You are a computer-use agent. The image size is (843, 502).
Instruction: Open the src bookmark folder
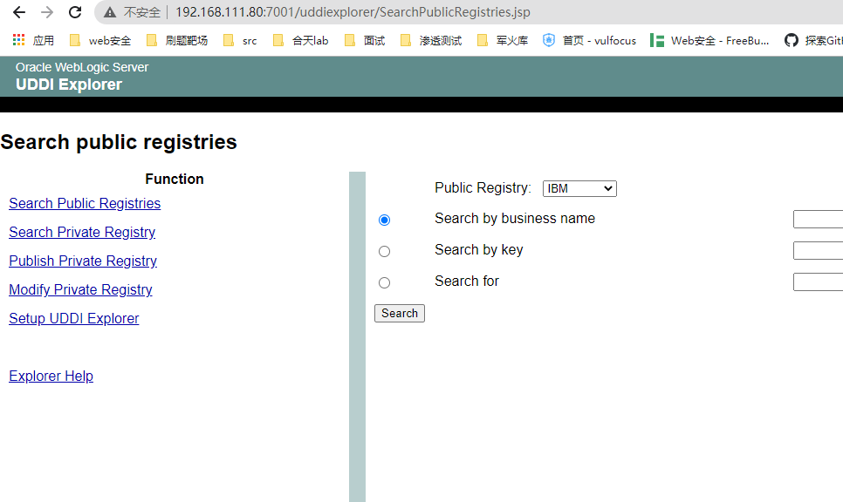[240, 40]
